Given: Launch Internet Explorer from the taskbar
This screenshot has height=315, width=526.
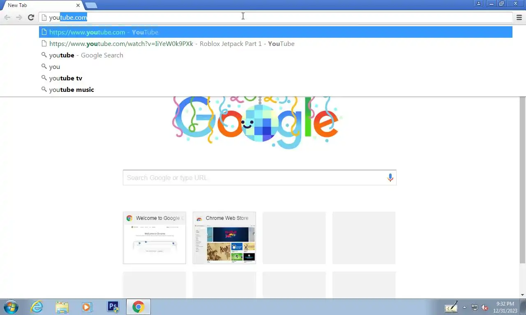Looking at the screenshot, I should (37, 307).
